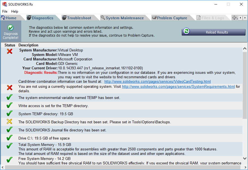Click the check beside TEMP variable has been set
The width and height of the screenshot is (248, 170).
[x=10, y=97]
